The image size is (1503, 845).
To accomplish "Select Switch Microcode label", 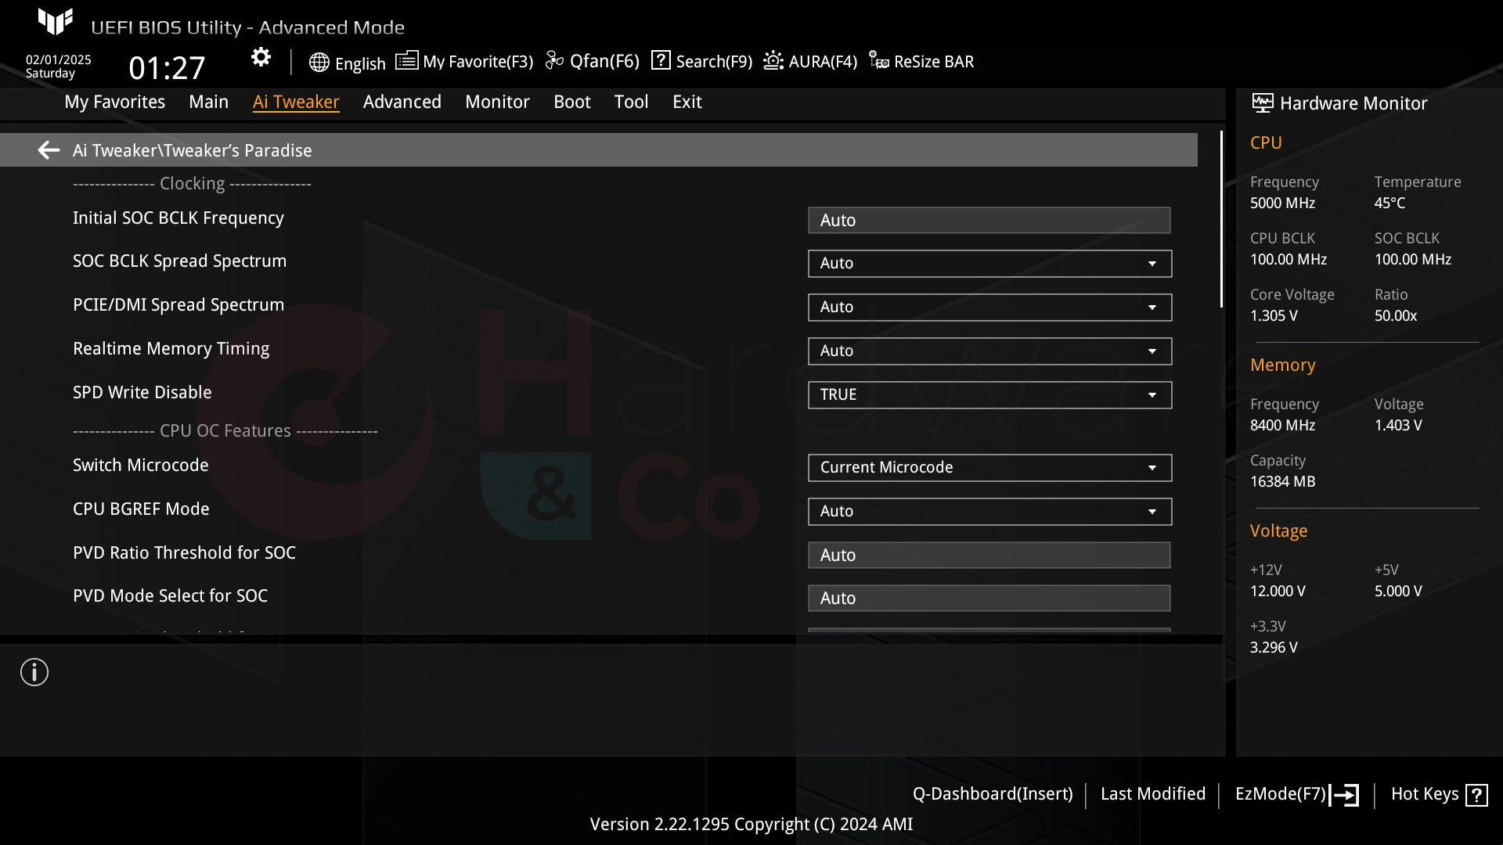I will 141,466.
